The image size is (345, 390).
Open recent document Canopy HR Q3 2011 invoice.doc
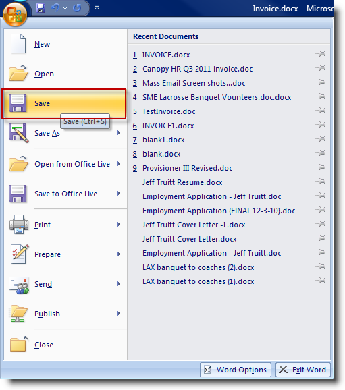tap(197, 69)
